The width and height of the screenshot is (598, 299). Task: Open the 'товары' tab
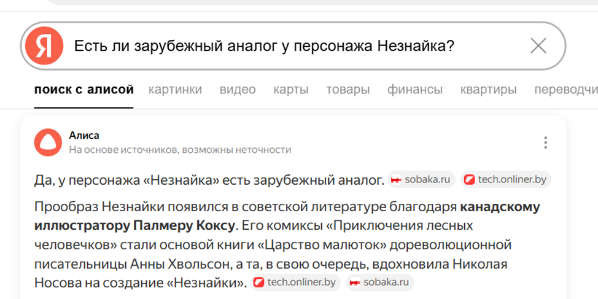point(348,90)
